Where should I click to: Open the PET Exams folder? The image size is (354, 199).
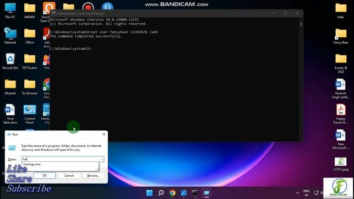tap(29, 61)
